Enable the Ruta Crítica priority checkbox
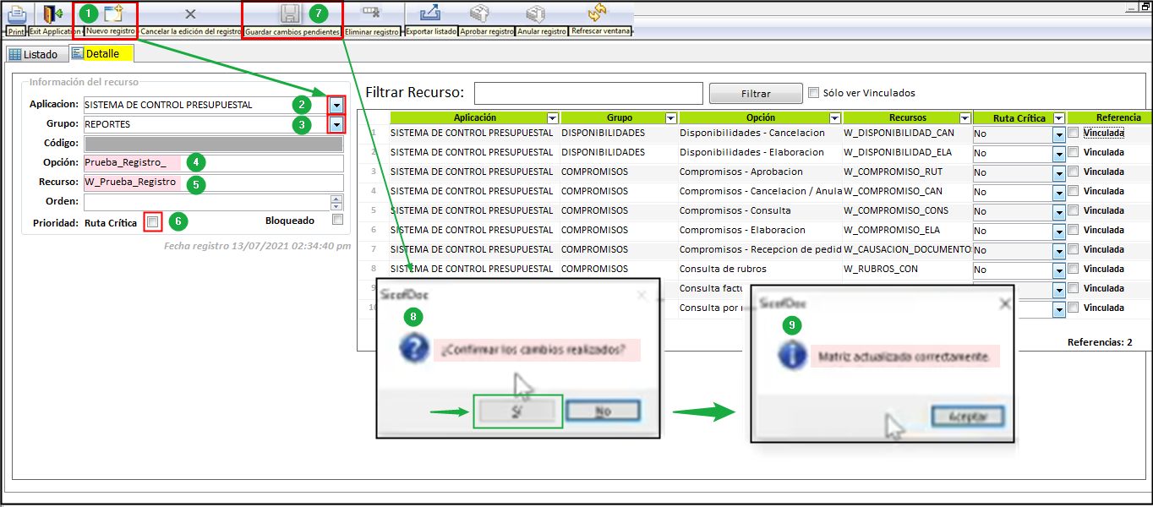The width and height of the screenshot is (1153, 507). coord(152,221)
